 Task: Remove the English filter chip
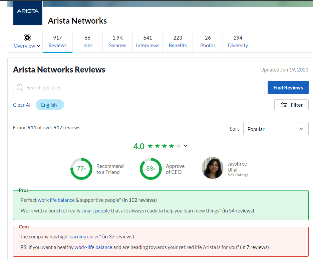coord(50,105)
